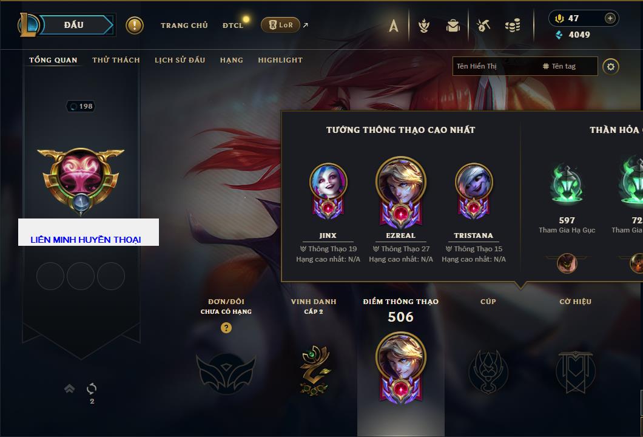Add RP using the plus button
The width and height of the screenshot is (643, 437).
pyautogui.click(x=610, y=18)
